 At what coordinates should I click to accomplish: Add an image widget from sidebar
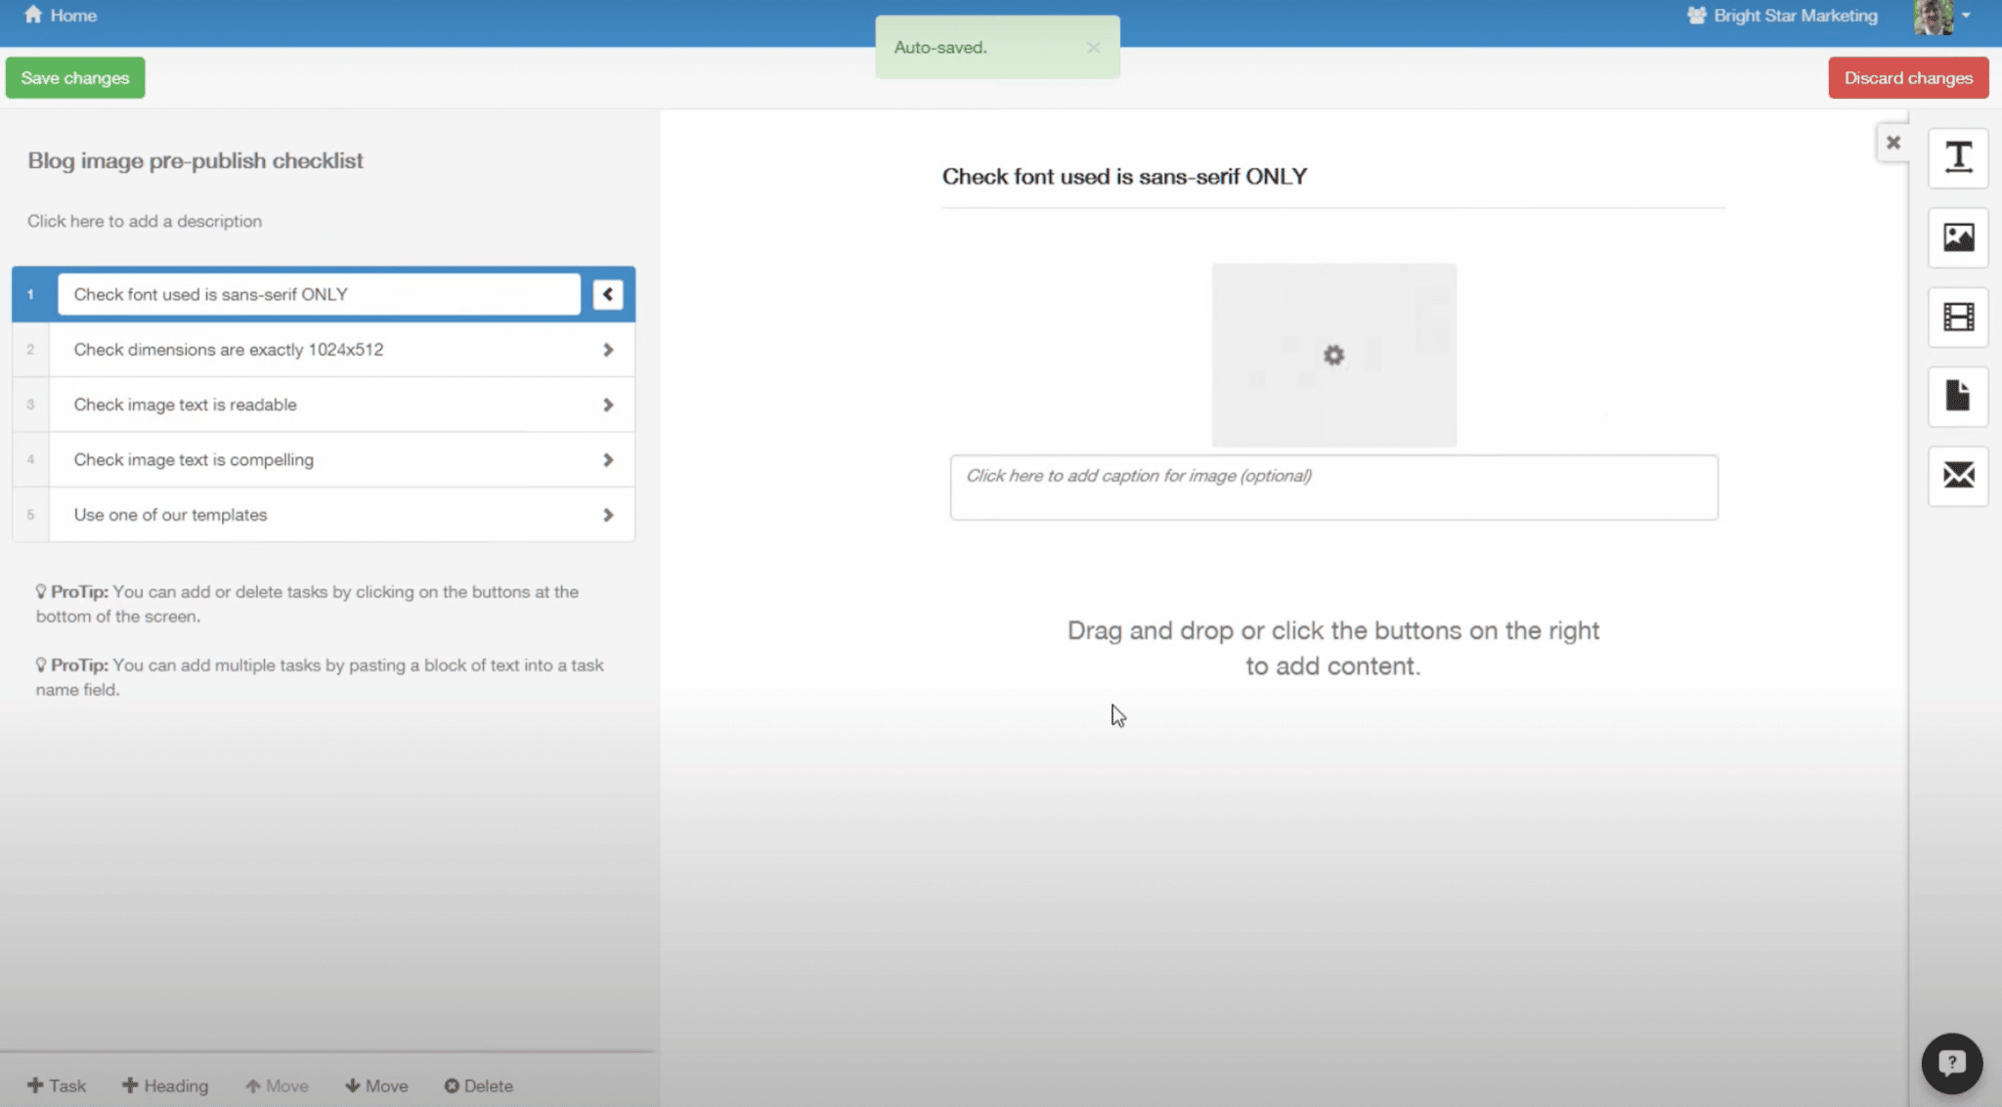pos(1958,237)
